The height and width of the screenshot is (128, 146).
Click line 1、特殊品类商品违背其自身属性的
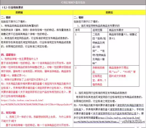tap(20, 26)
